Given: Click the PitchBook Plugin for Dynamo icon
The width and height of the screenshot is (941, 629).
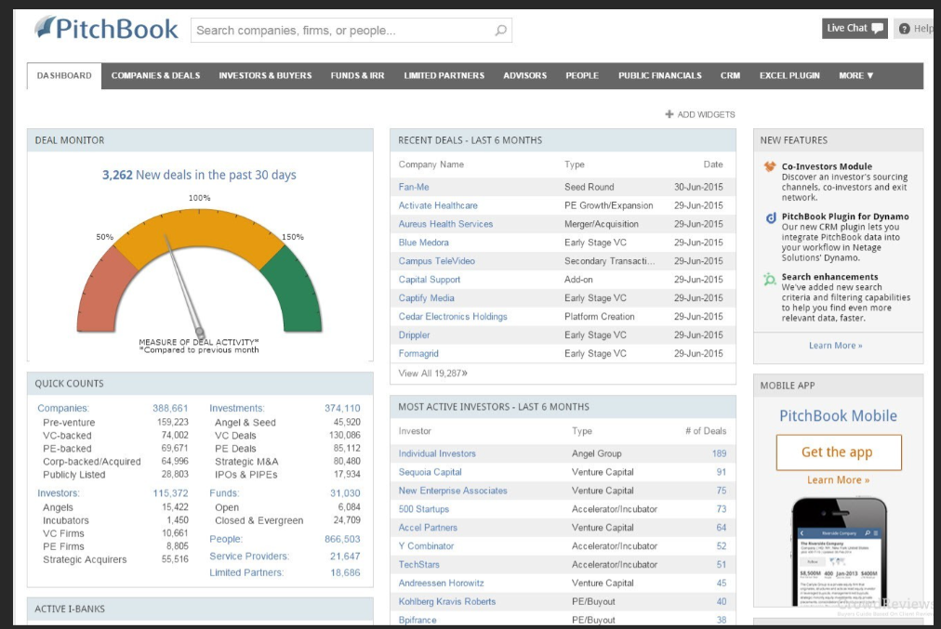Looking at the screenshot, I should coord(771,217).
